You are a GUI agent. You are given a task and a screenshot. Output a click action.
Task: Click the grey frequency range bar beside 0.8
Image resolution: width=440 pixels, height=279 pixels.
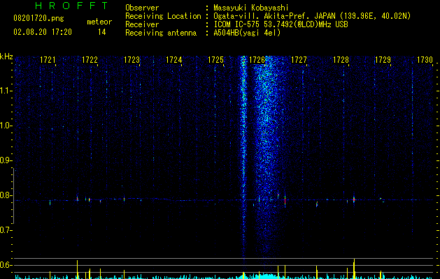pos(13,195)
